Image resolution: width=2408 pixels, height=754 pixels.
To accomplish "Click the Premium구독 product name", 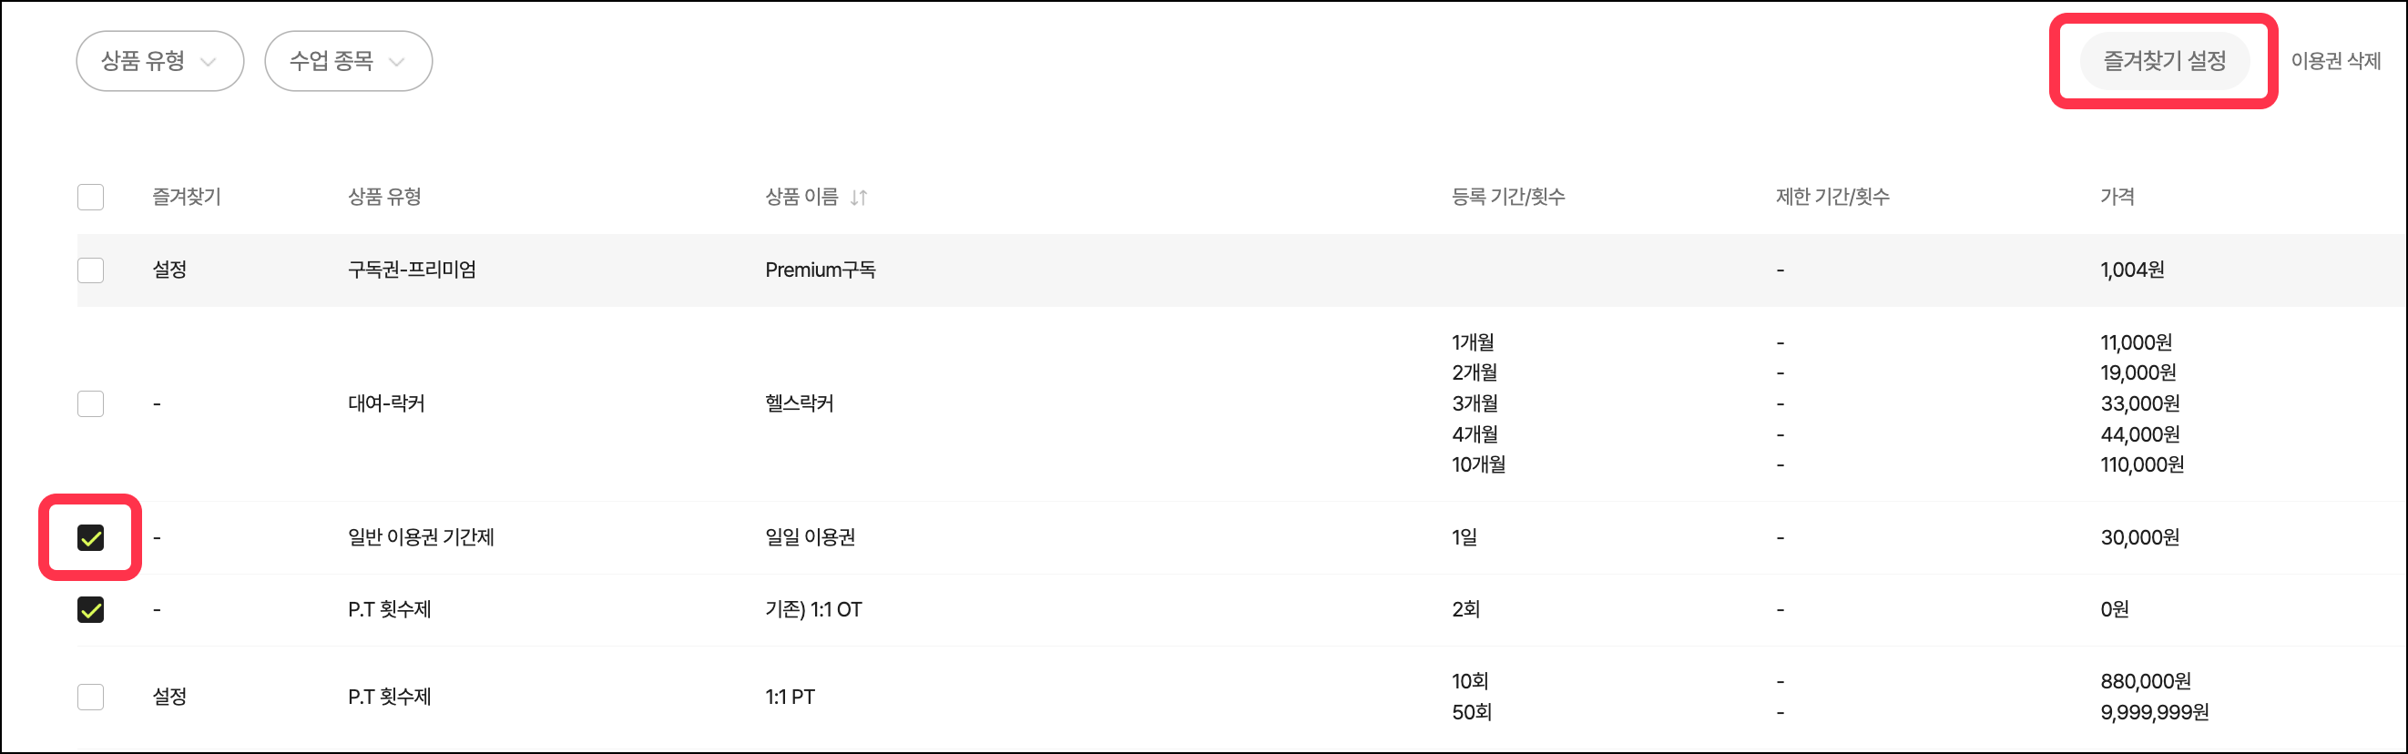I will (x=820, y=270).
